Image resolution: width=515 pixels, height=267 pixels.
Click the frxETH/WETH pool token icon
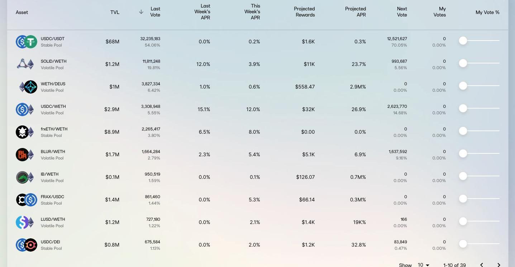coord(25,132)
